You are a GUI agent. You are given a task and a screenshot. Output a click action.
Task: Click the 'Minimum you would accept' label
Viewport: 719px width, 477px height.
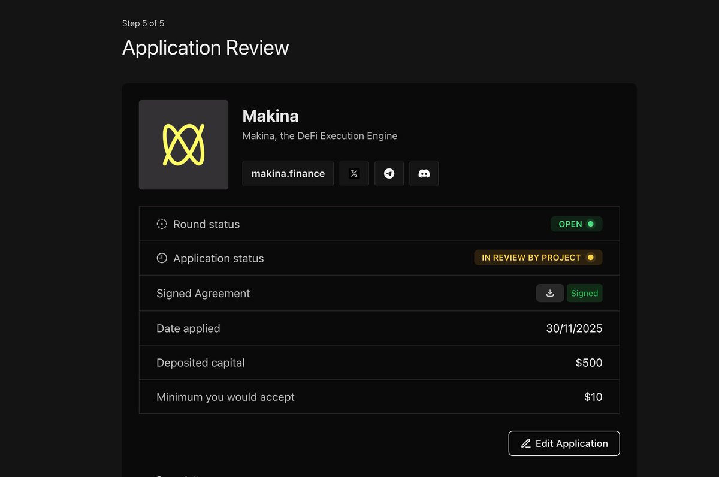click(x=225, y=397)
